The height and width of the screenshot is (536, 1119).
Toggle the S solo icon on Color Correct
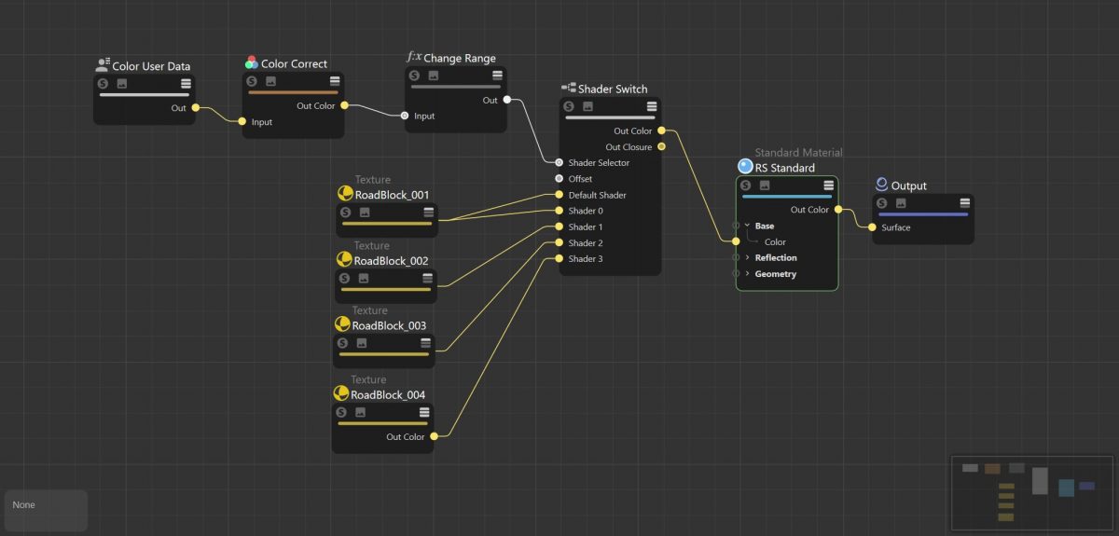coord(251,82)
